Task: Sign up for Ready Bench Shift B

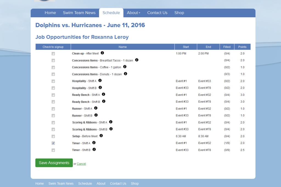Action: pyautogui.click(x=53, y=102)
